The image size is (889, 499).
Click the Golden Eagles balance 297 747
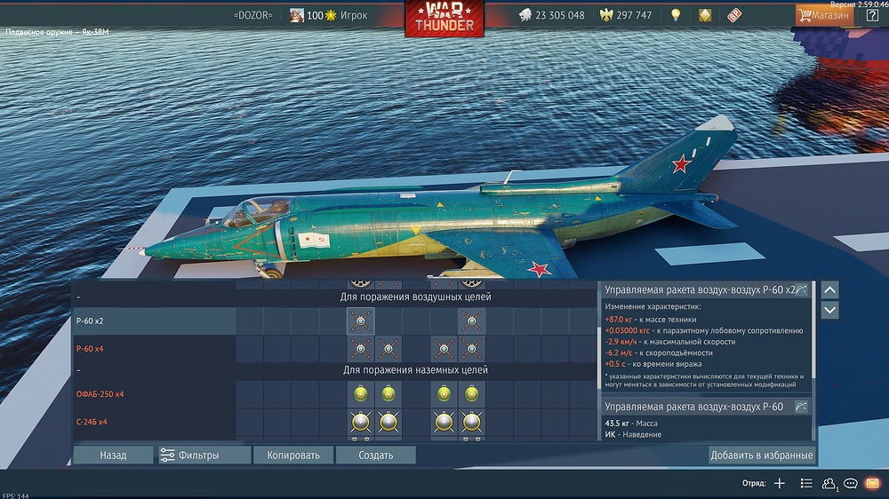tap(626, 15)
